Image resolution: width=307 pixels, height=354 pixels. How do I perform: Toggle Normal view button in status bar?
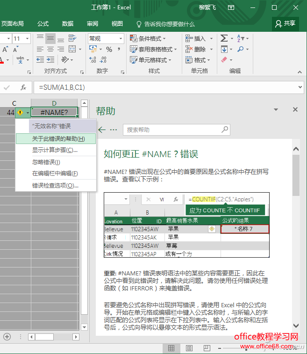pyautogui.click(x=171, y=348)
